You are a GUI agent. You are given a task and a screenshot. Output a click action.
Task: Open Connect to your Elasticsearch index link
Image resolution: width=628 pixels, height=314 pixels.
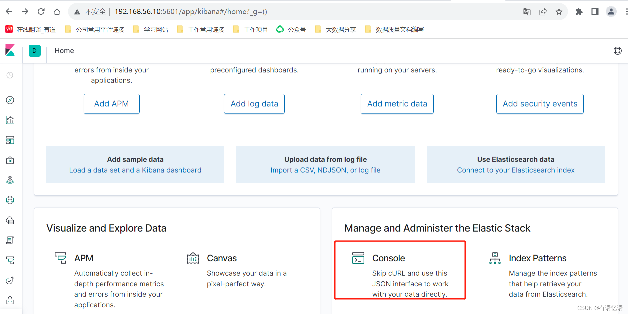click(516, 170)
